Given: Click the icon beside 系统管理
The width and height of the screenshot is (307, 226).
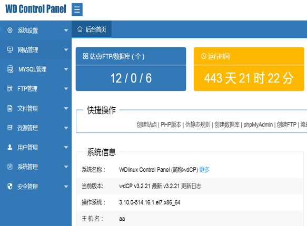Looking at the screenshot, I should click(10, 167).
